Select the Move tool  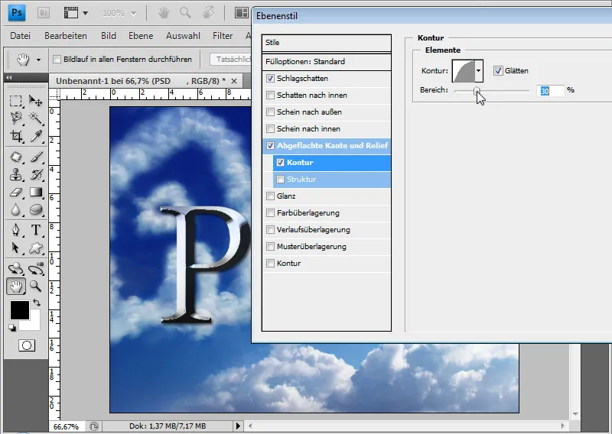point(35,101)
